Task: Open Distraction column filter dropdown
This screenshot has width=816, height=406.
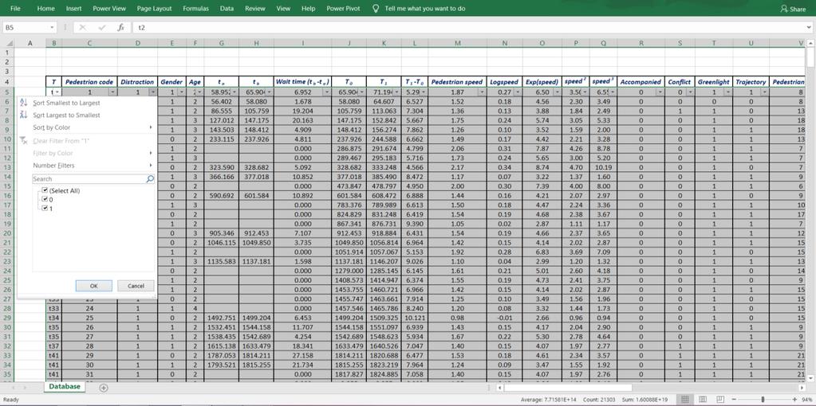Action: coord(152,92)
